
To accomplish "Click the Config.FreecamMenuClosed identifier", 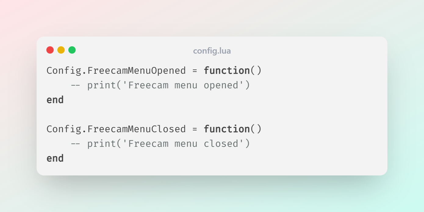I will 116,129.
